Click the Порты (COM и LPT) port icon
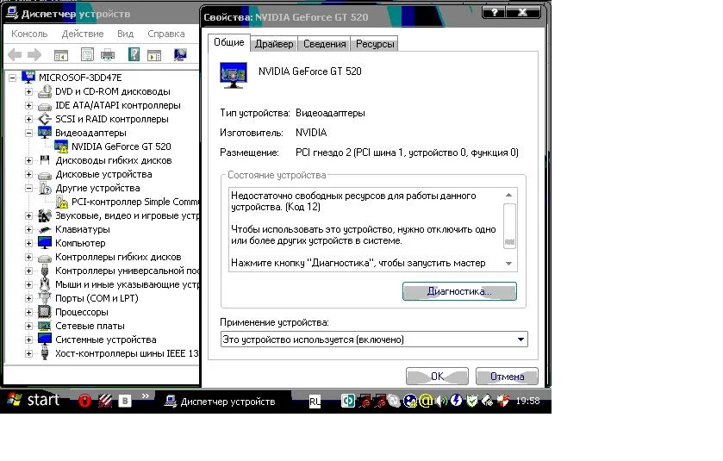The width and height of the screenshot is (723, 461). 45,298
